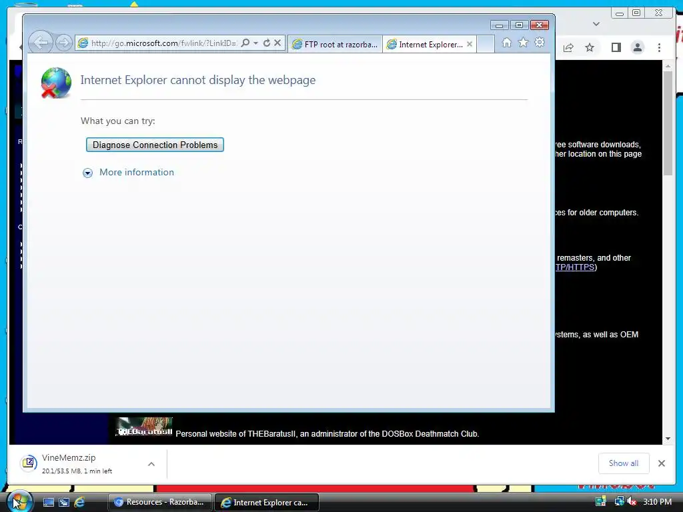Click the 3:10 PM taskbar clock
The width and height of the screenshot is (683, 512).
coord(657,502)
